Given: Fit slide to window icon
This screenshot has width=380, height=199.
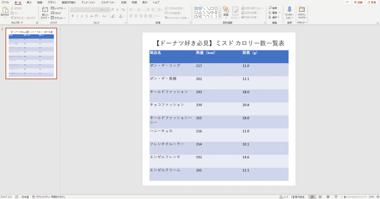Looking at the screenshot, I should pos(378,197).
